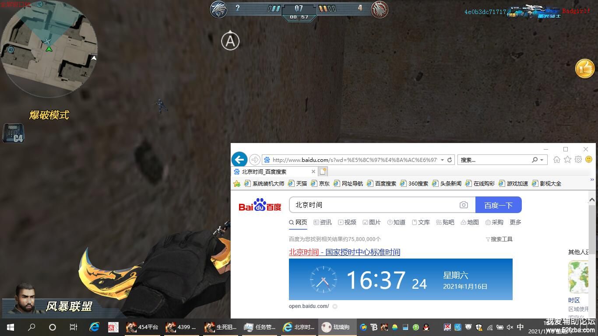Switch to 454平台 taskbar window
Screen dimensions: 598x336
pyautogui.click(x=142, y=327)
